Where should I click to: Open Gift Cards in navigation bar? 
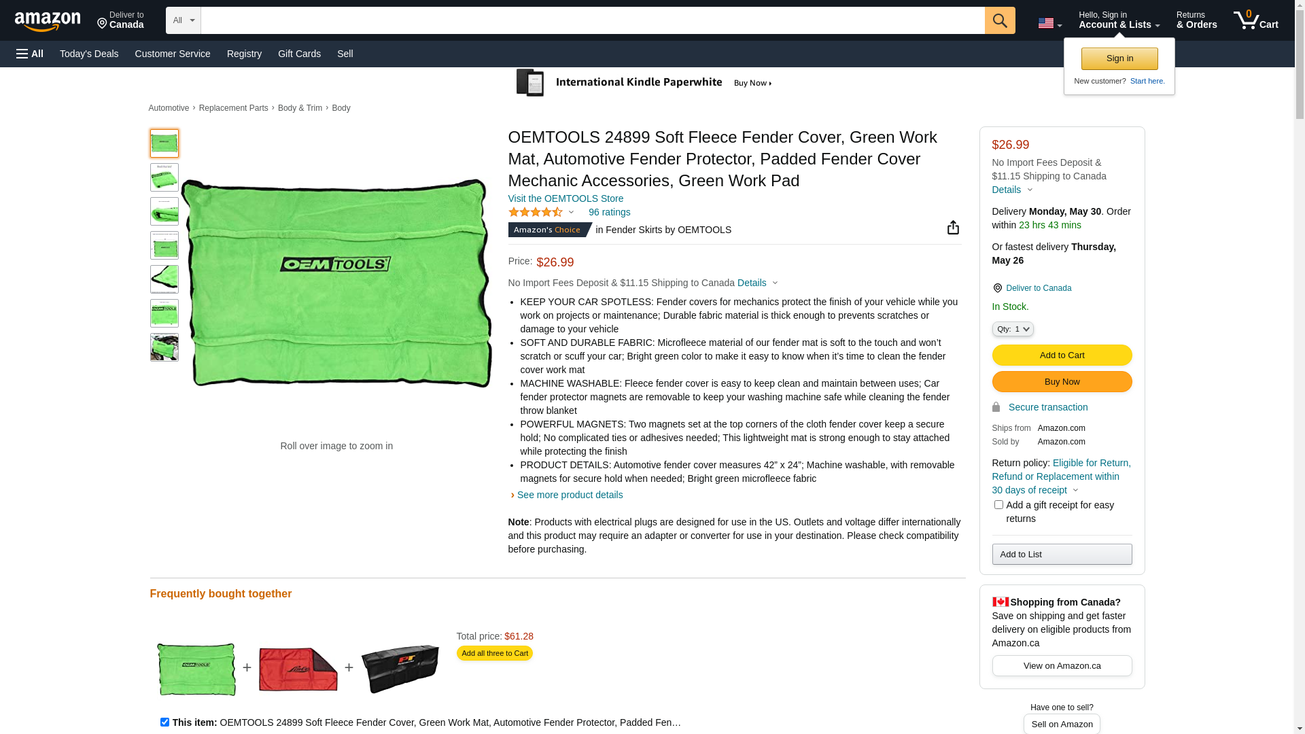[299, 54]
